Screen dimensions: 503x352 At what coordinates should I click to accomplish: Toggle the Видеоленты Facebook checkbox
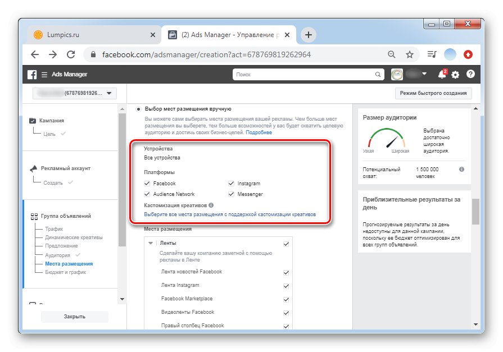pos(286,313)
